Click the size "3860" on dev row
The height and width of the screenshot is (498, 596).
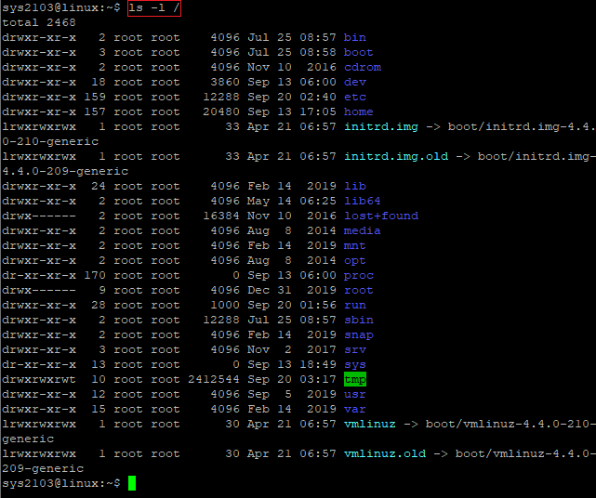click(x=225, y=82)
